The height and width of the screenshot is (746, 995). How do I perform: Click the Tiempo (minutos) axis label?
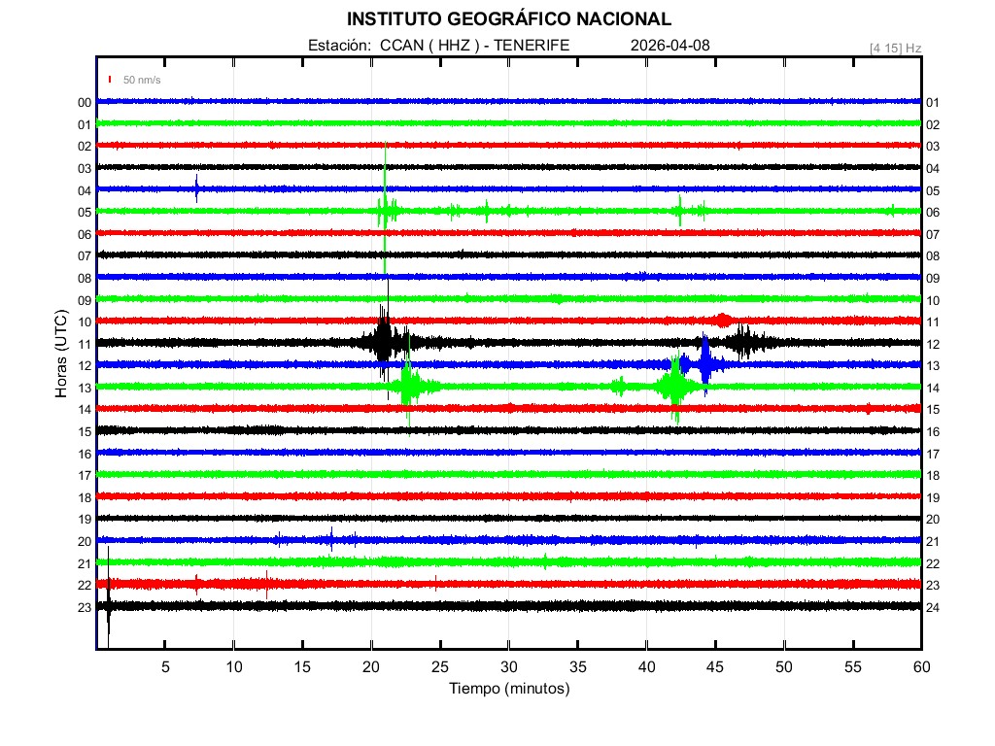click(x=509, y=689)
